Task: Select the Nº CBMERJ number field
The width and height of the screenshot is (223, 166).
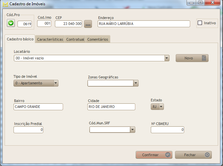Action: [167, 130]
